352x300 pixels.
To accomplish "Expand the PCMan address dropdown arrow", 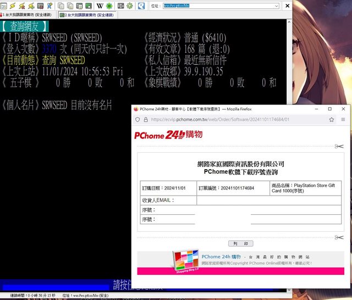I will pyautogui.click(x=276, y=5).
